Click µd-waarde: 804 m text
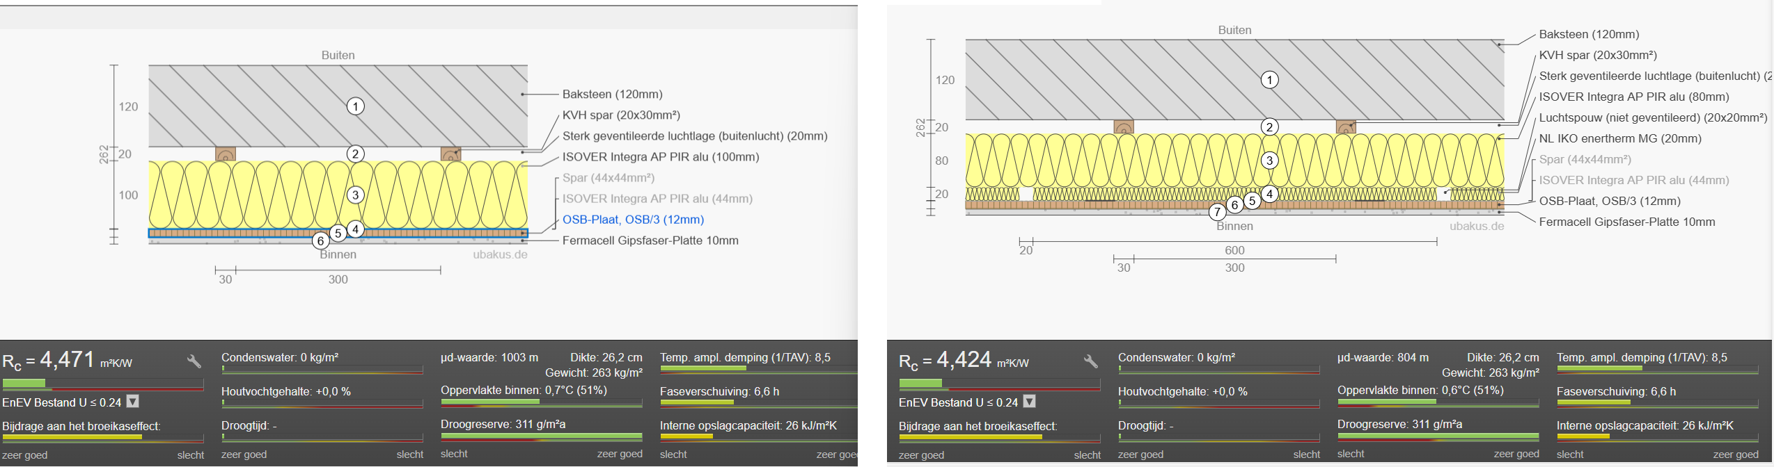This screenshot has height=467, width=1774. [x=1383, y=358]
